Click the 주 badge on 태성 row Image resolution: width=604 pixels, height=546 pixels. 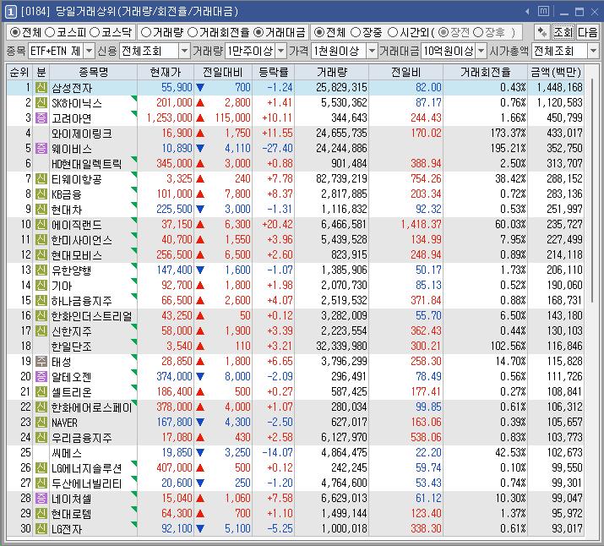41,362
